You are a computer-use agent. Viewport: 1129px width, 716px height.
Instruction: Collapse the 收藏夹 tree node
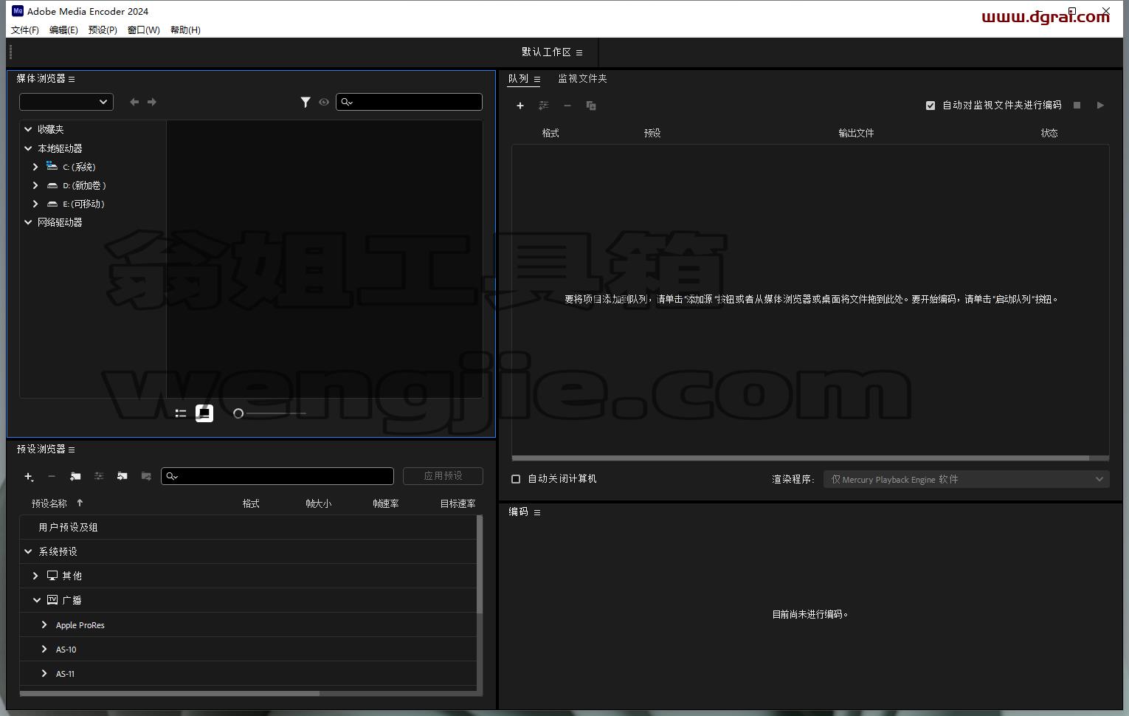coord(28,129)
